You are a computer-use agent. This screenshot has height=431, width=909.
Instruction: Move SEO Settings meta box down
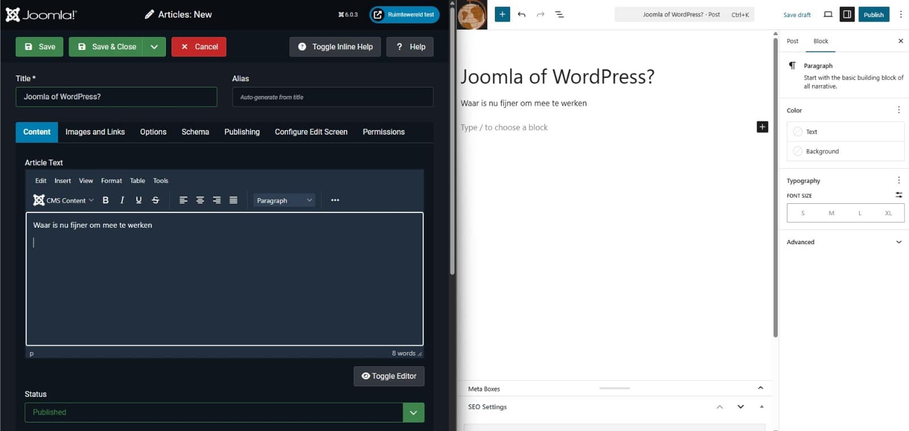(x=740, y=407)
